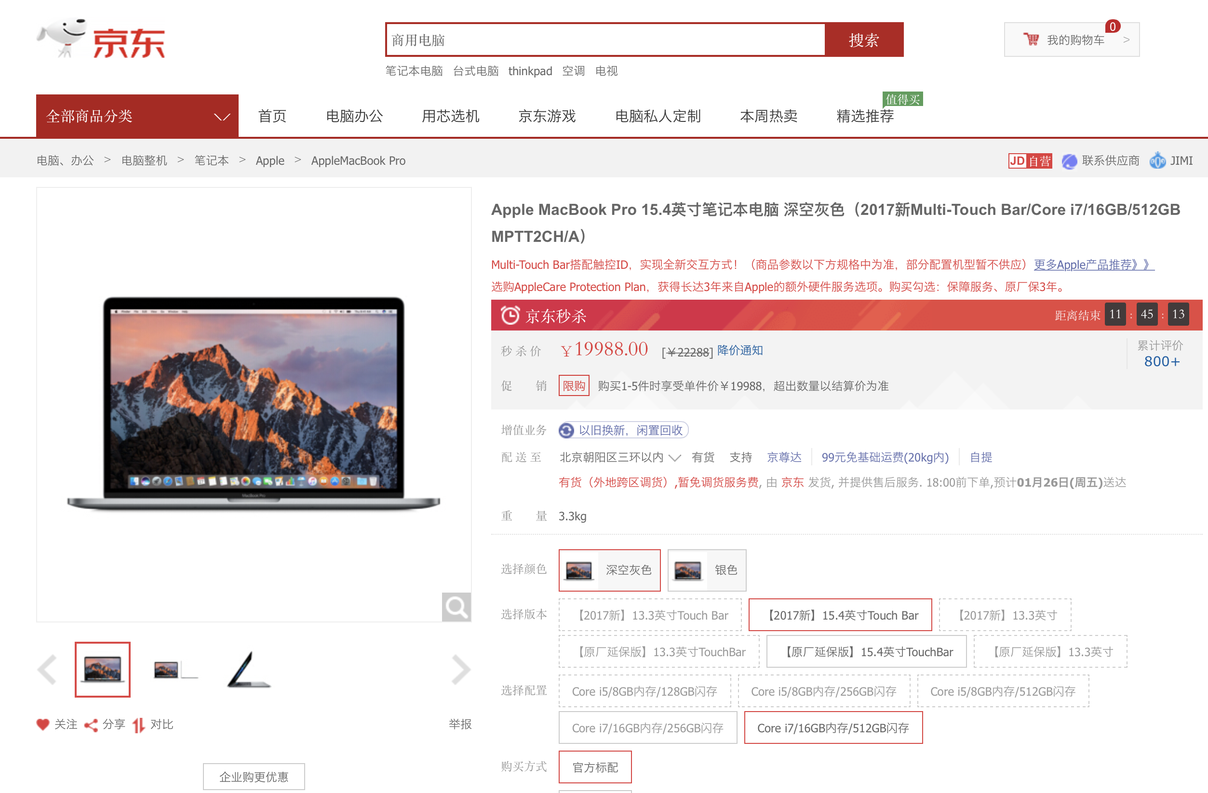Click the heart favorite icon
Screen dimensions: 1208x793
click(x=42, y=724)
